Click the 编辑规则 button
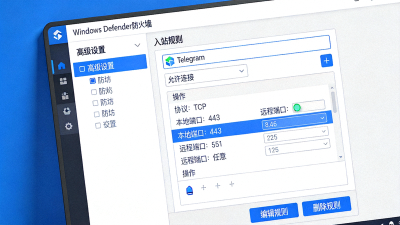 coord(274,213)
